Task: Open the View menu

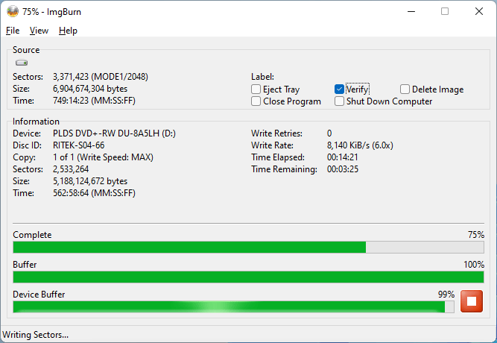Action: (39, 31)
